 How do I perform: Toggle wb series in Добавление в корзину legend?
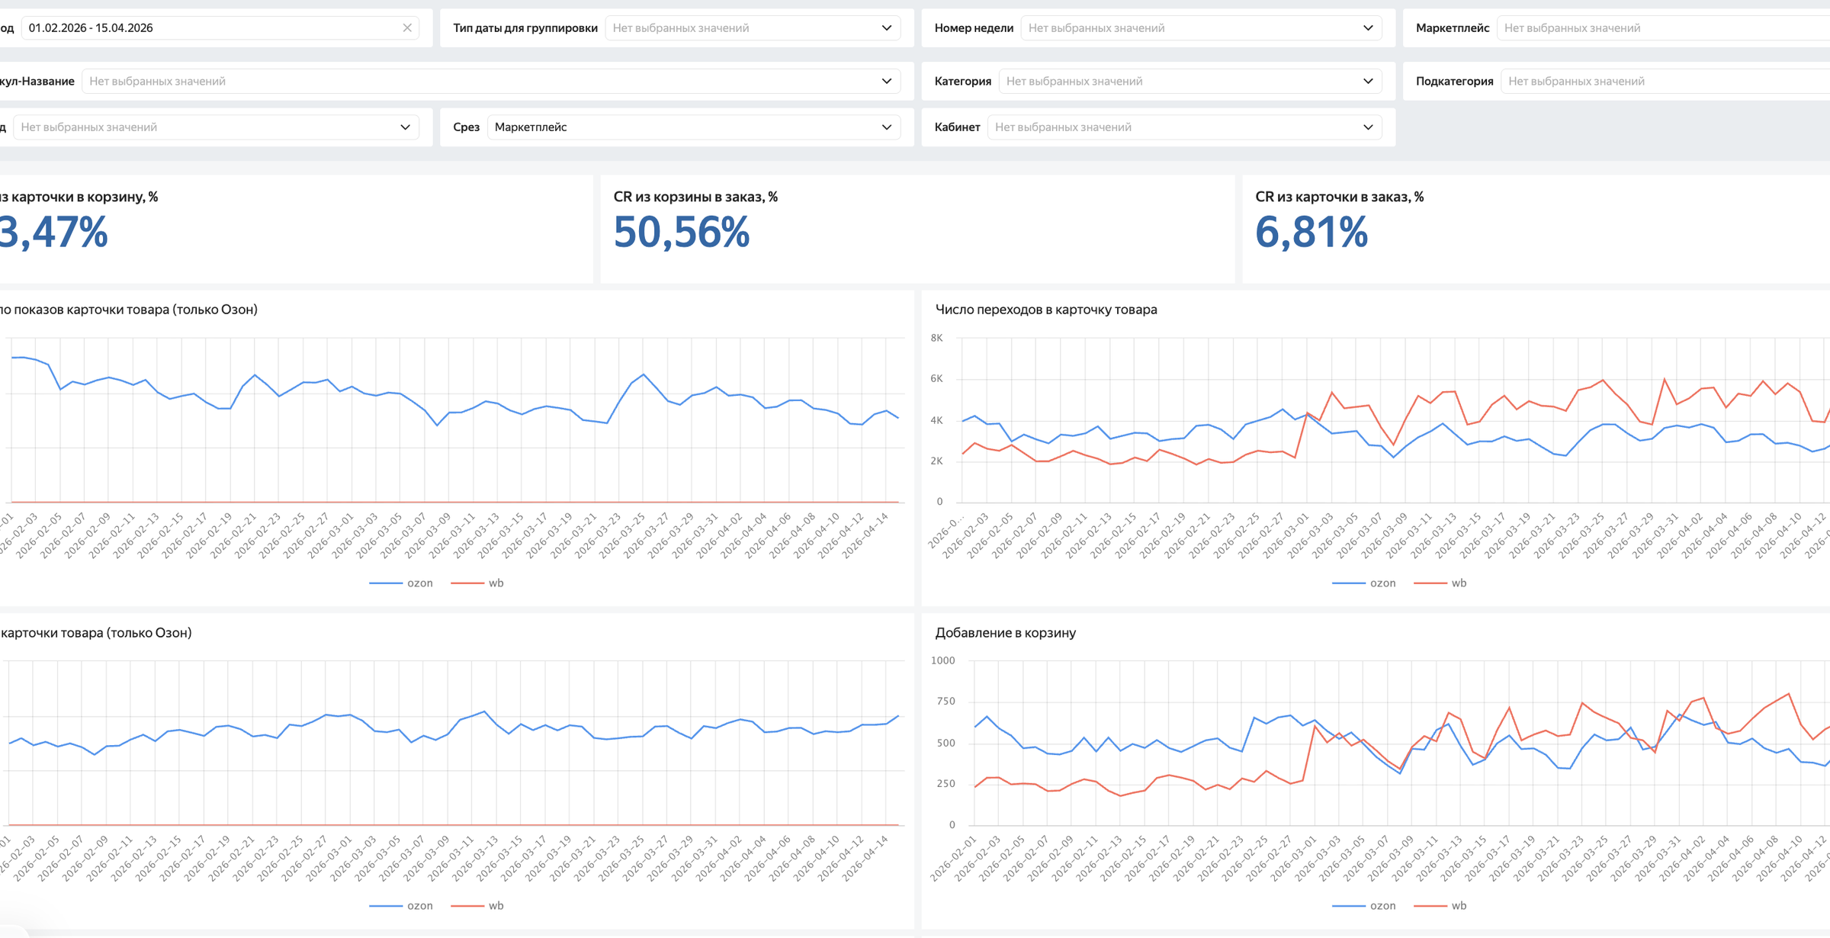click(x=1440, y=906)
